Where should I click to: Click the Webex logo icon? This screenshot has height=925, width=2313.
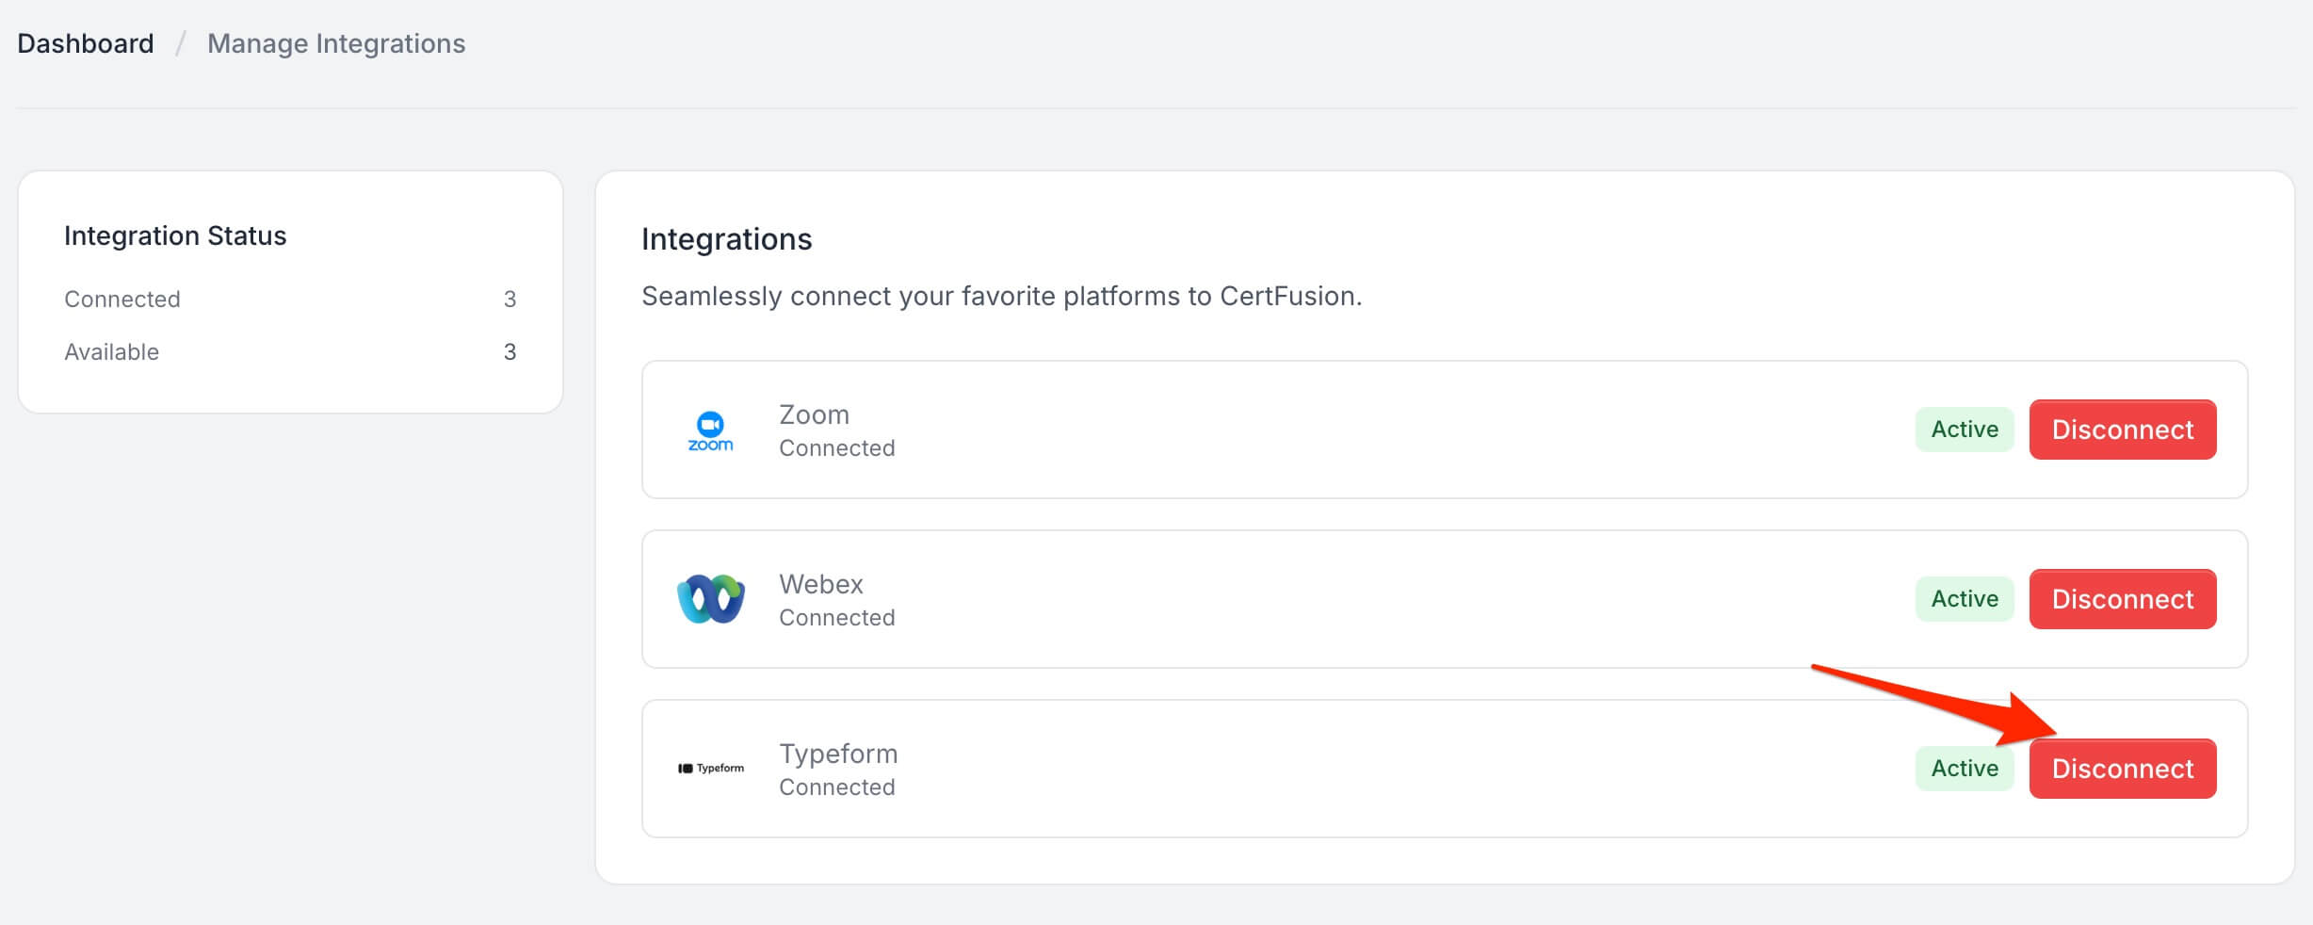click(x=710, y=599)
